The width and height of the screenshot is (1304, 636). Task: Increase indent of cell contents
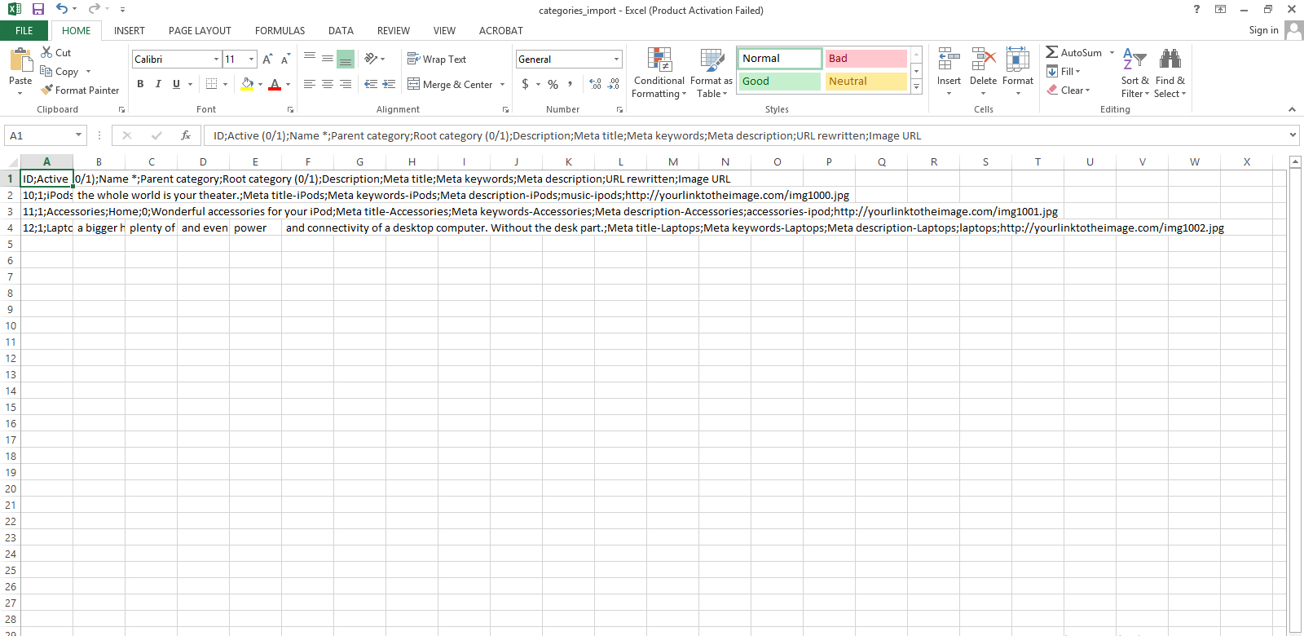coord(389,84)
